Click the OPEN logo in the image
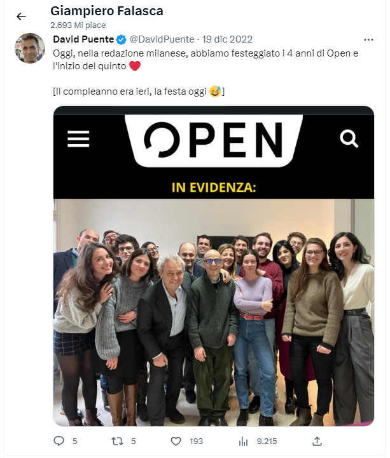The image size is (390, 458). [214, 140]
